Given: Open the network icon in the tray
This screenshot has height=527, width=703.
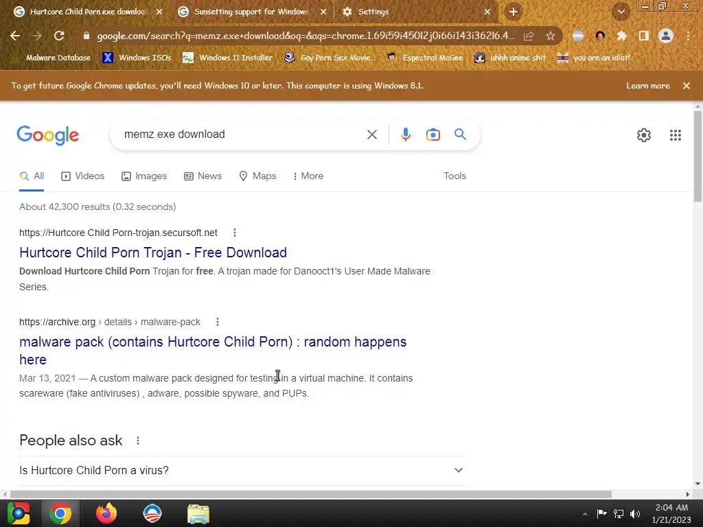Looking at the screenshot, I should click(619, 514).
